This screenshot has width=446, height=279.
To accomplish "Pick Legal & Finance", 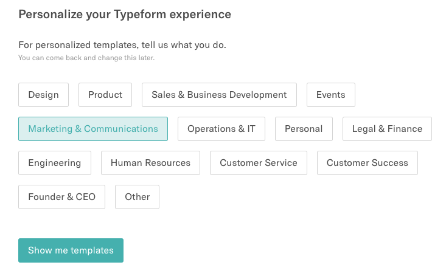I will [387, 129].
